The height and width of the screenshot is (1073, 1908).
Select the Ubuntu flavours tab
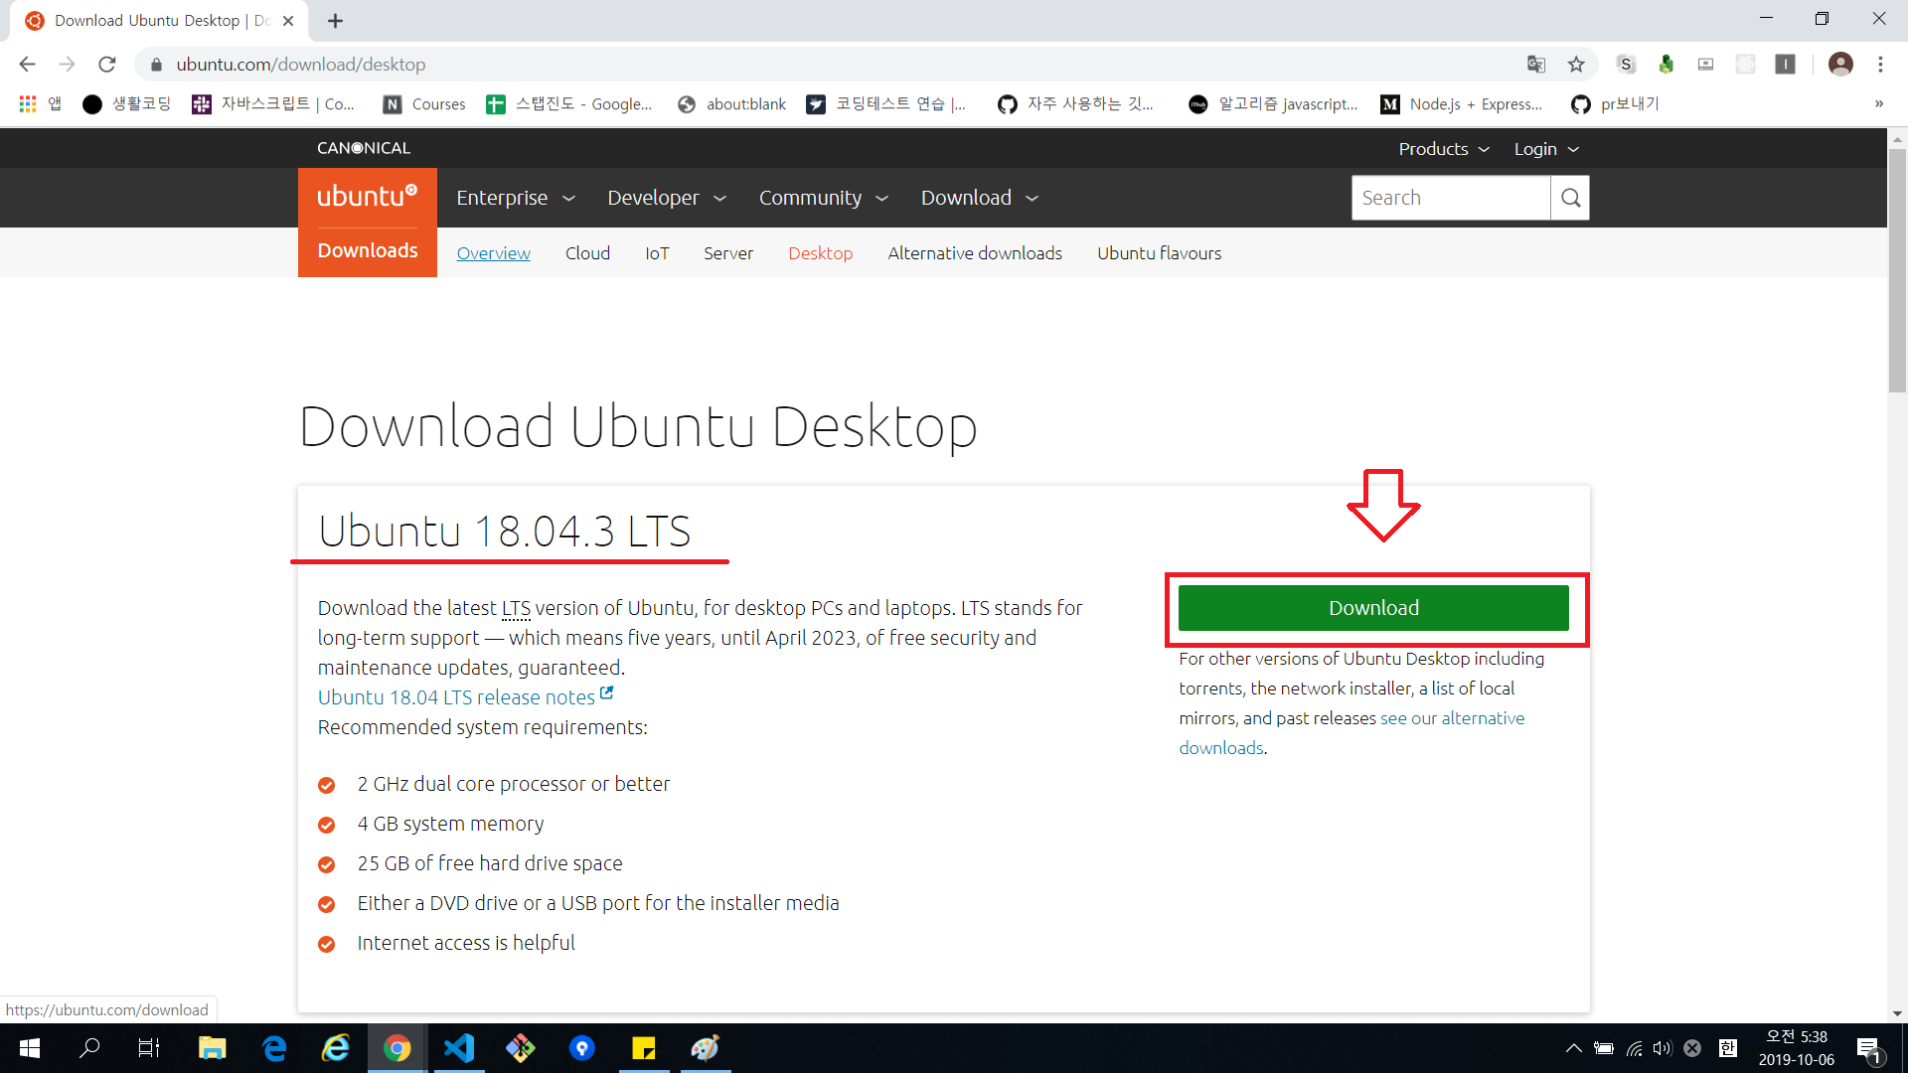point(1159,253)
